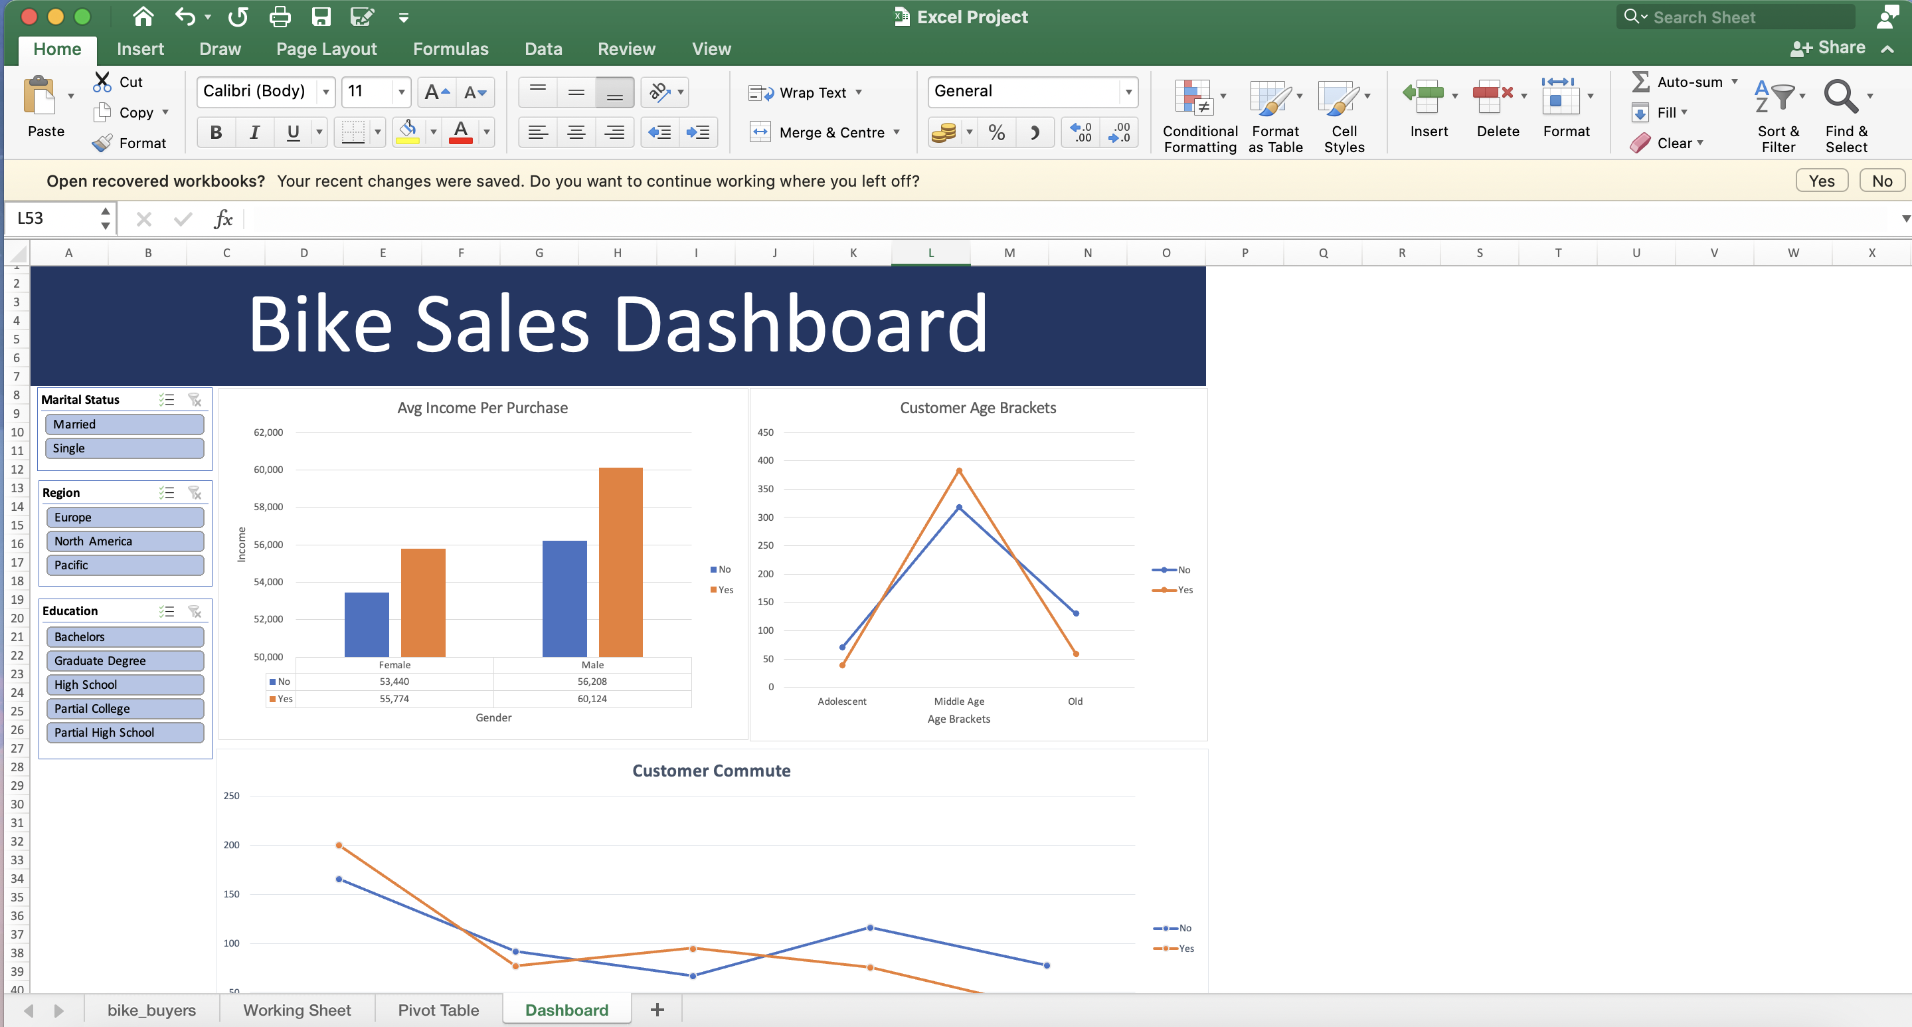Open the Data ribbon tab
Viewport: 1912px width, 1027px height.
click(543, 49)
